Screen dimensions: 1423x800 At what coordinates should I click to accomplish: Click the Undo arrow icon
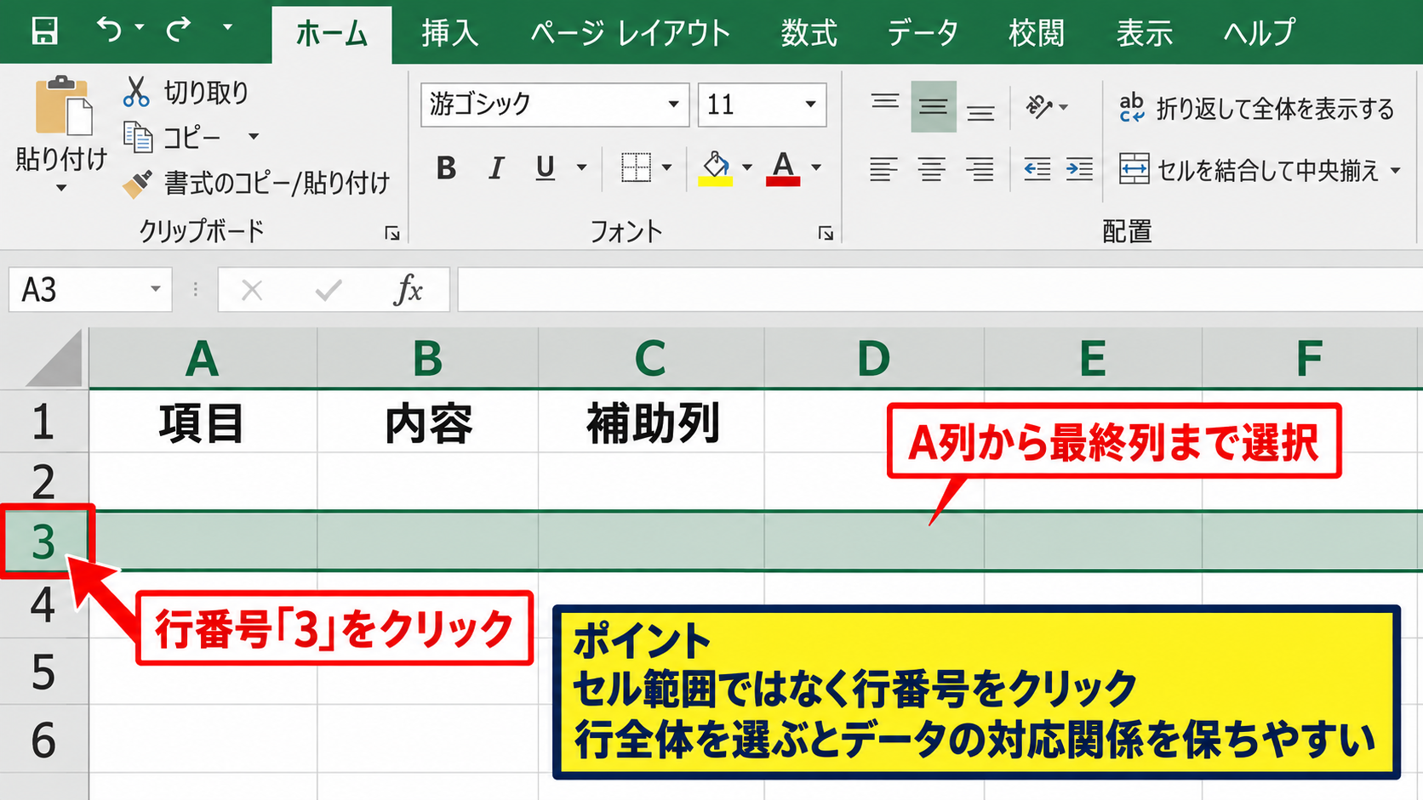pyautogui.click(x=108, y=29)
